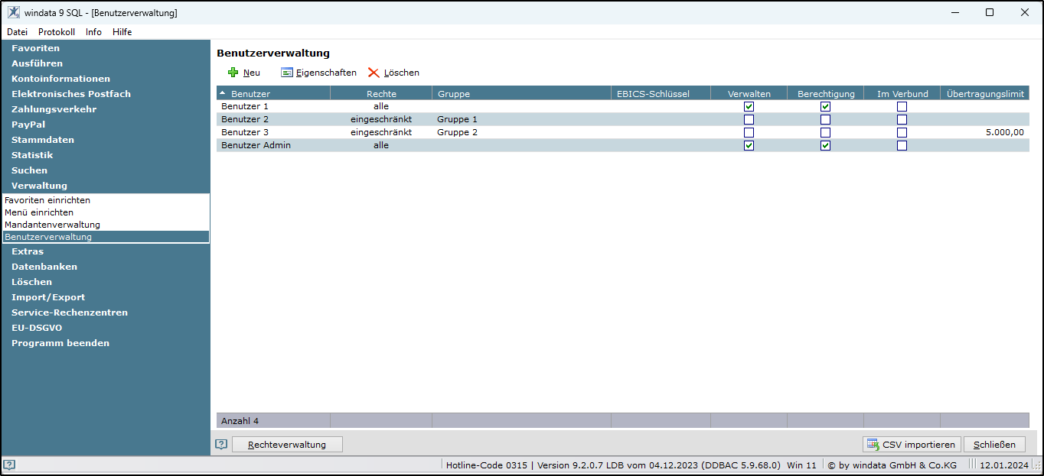Click Programm beenden in the sidebar
This screenshot has height=476, width=1044.
pos(60,343)
